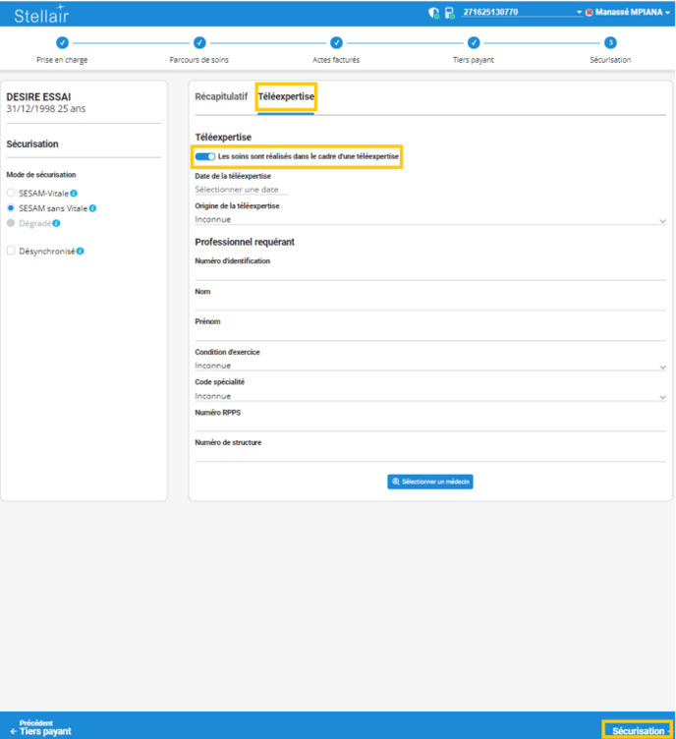Switch to the Récapitulatif tab
This screenshot has width=676, height=739.
[x=221, y=97]
